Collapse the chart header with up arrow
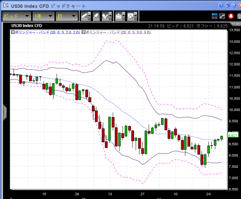The image size is (241, 199). tap(236, 25)
